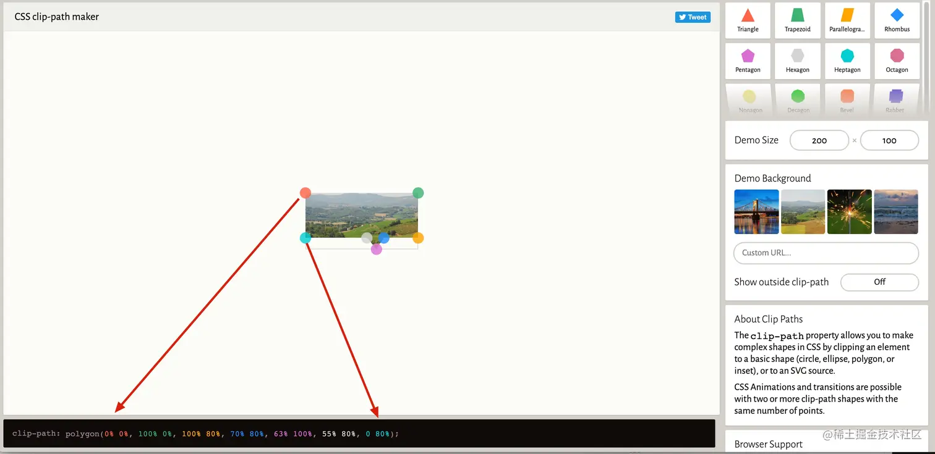Choose the ocean waves sunset background

896,212
